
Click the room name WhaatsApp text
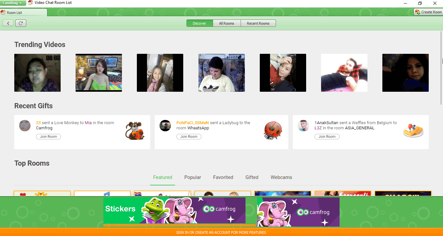(198, 128)
